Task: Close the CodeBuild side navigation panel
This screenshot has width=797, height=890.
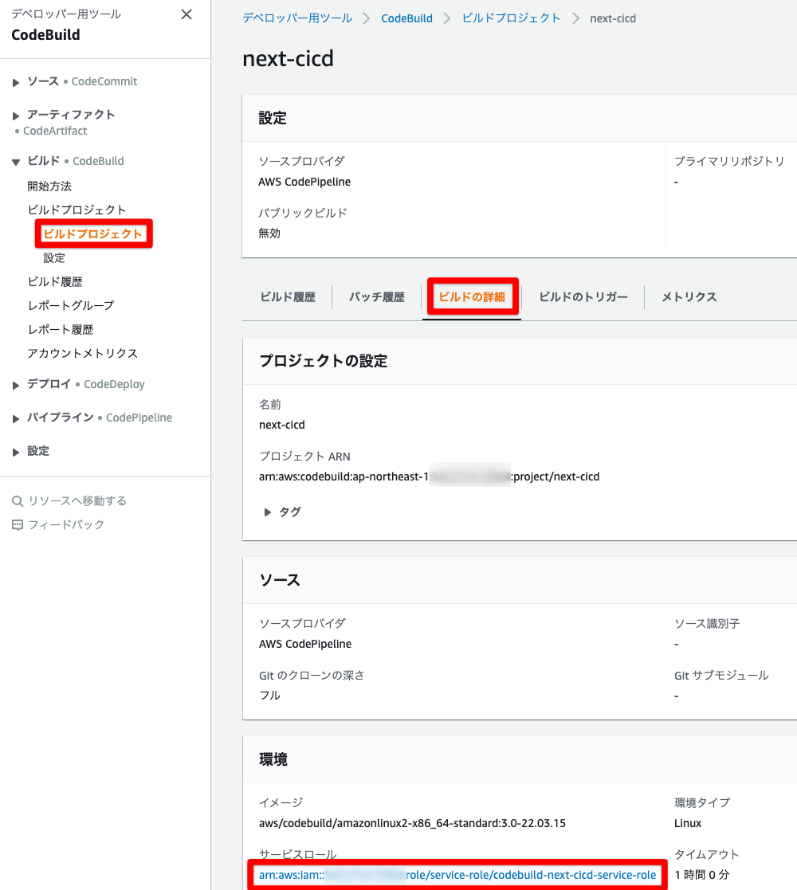Action: tap(186, 14)
